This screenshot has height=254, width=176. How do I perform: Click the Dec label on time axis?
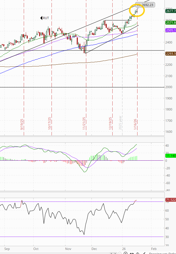(94, 249)
